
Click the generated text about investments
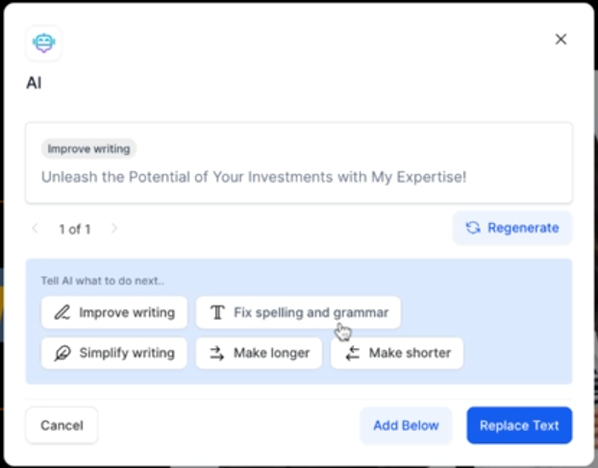[x=253, y=177]
